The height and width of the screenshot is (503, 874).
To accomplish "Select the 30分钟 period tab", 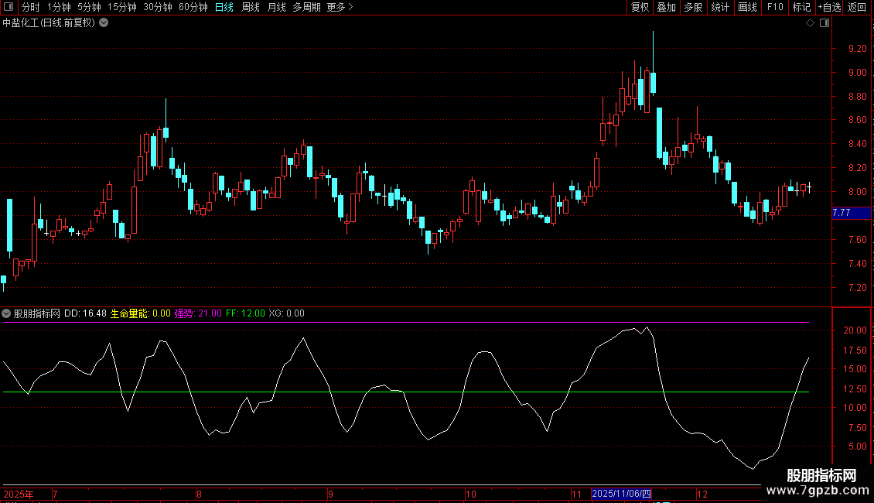I will pyautogui.click(x=158, y=7).
